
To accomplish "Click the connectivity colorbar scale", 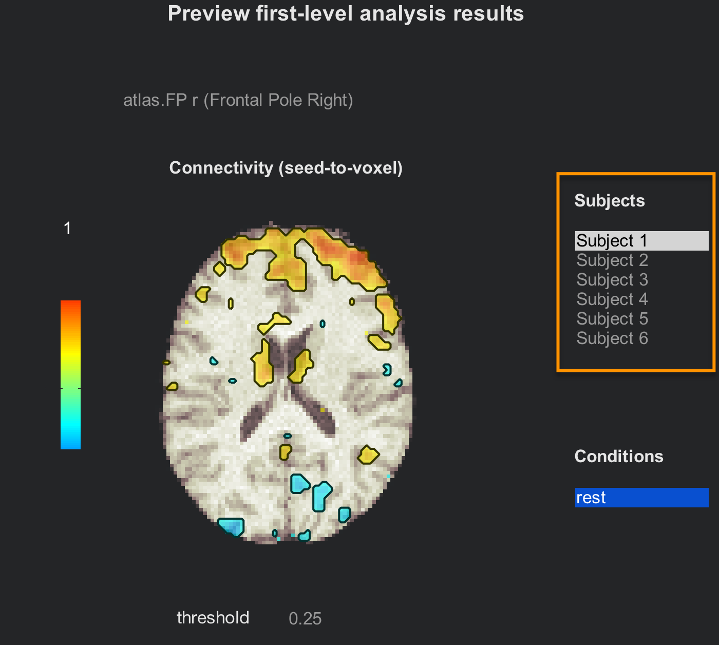I will (70, 375).
